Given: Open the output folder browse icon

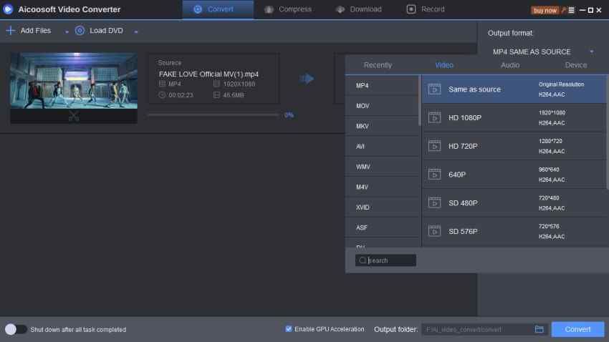Looking at the screenshot, I should pos(540,329).
